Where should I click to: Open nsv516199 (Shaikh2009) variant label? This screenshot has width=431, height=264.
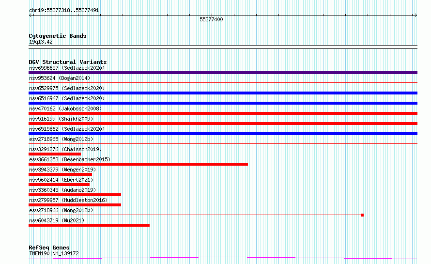[x=61, y=119]
